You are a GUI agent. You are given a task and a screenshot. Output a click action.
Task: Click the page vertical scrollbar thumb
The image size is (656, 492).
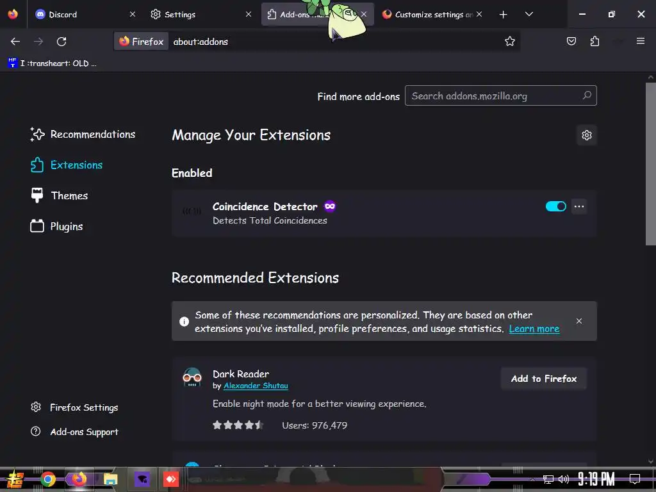coord(651,164)
